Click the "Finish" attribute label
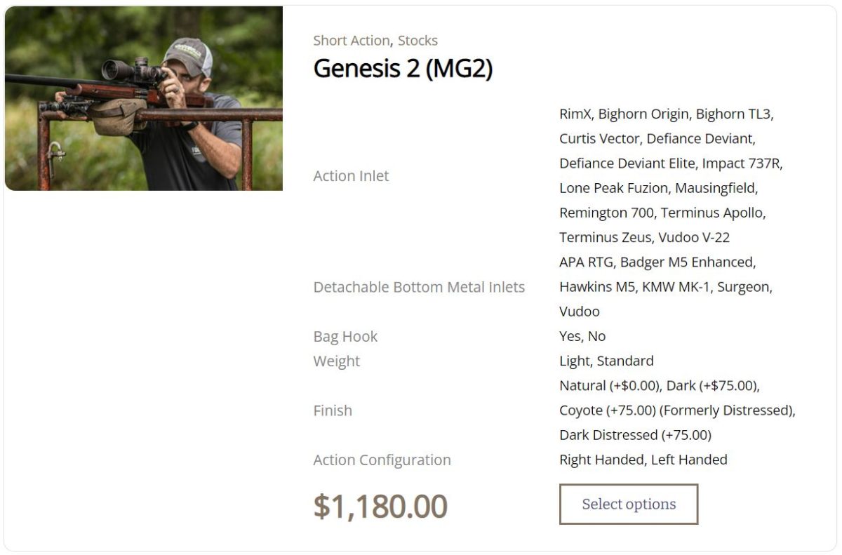The image size is (842, 555). [333, 410]
